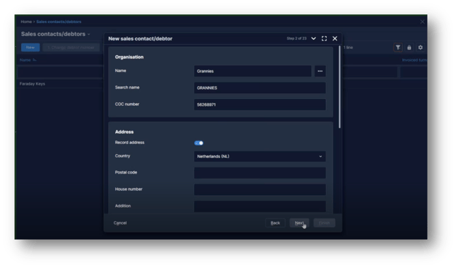Screen dimensions: 456x268
Task: Click the Addition field
Action: pyautogui.click(x=260, y=206)
